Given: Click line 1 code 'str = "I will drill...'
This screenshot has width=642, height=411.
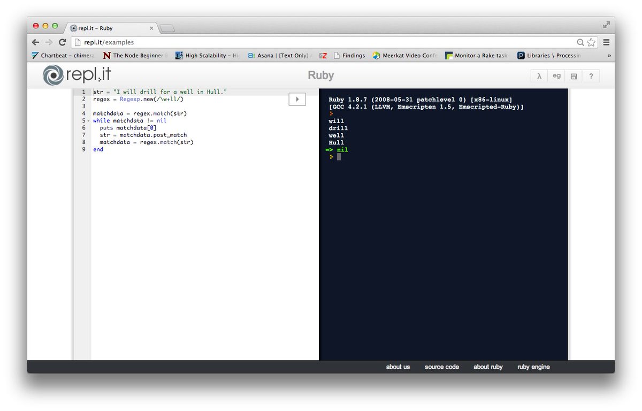Looking at the screenshot, I should pyautogui.click(x=160, y=92).
